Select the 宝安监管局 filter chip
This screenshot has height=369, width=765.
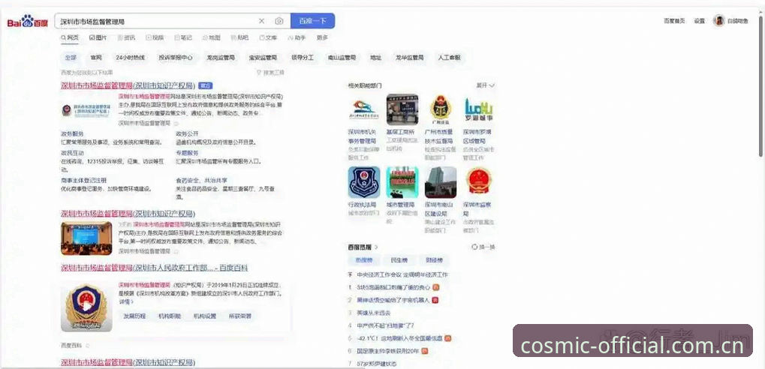tap(263, 58)
